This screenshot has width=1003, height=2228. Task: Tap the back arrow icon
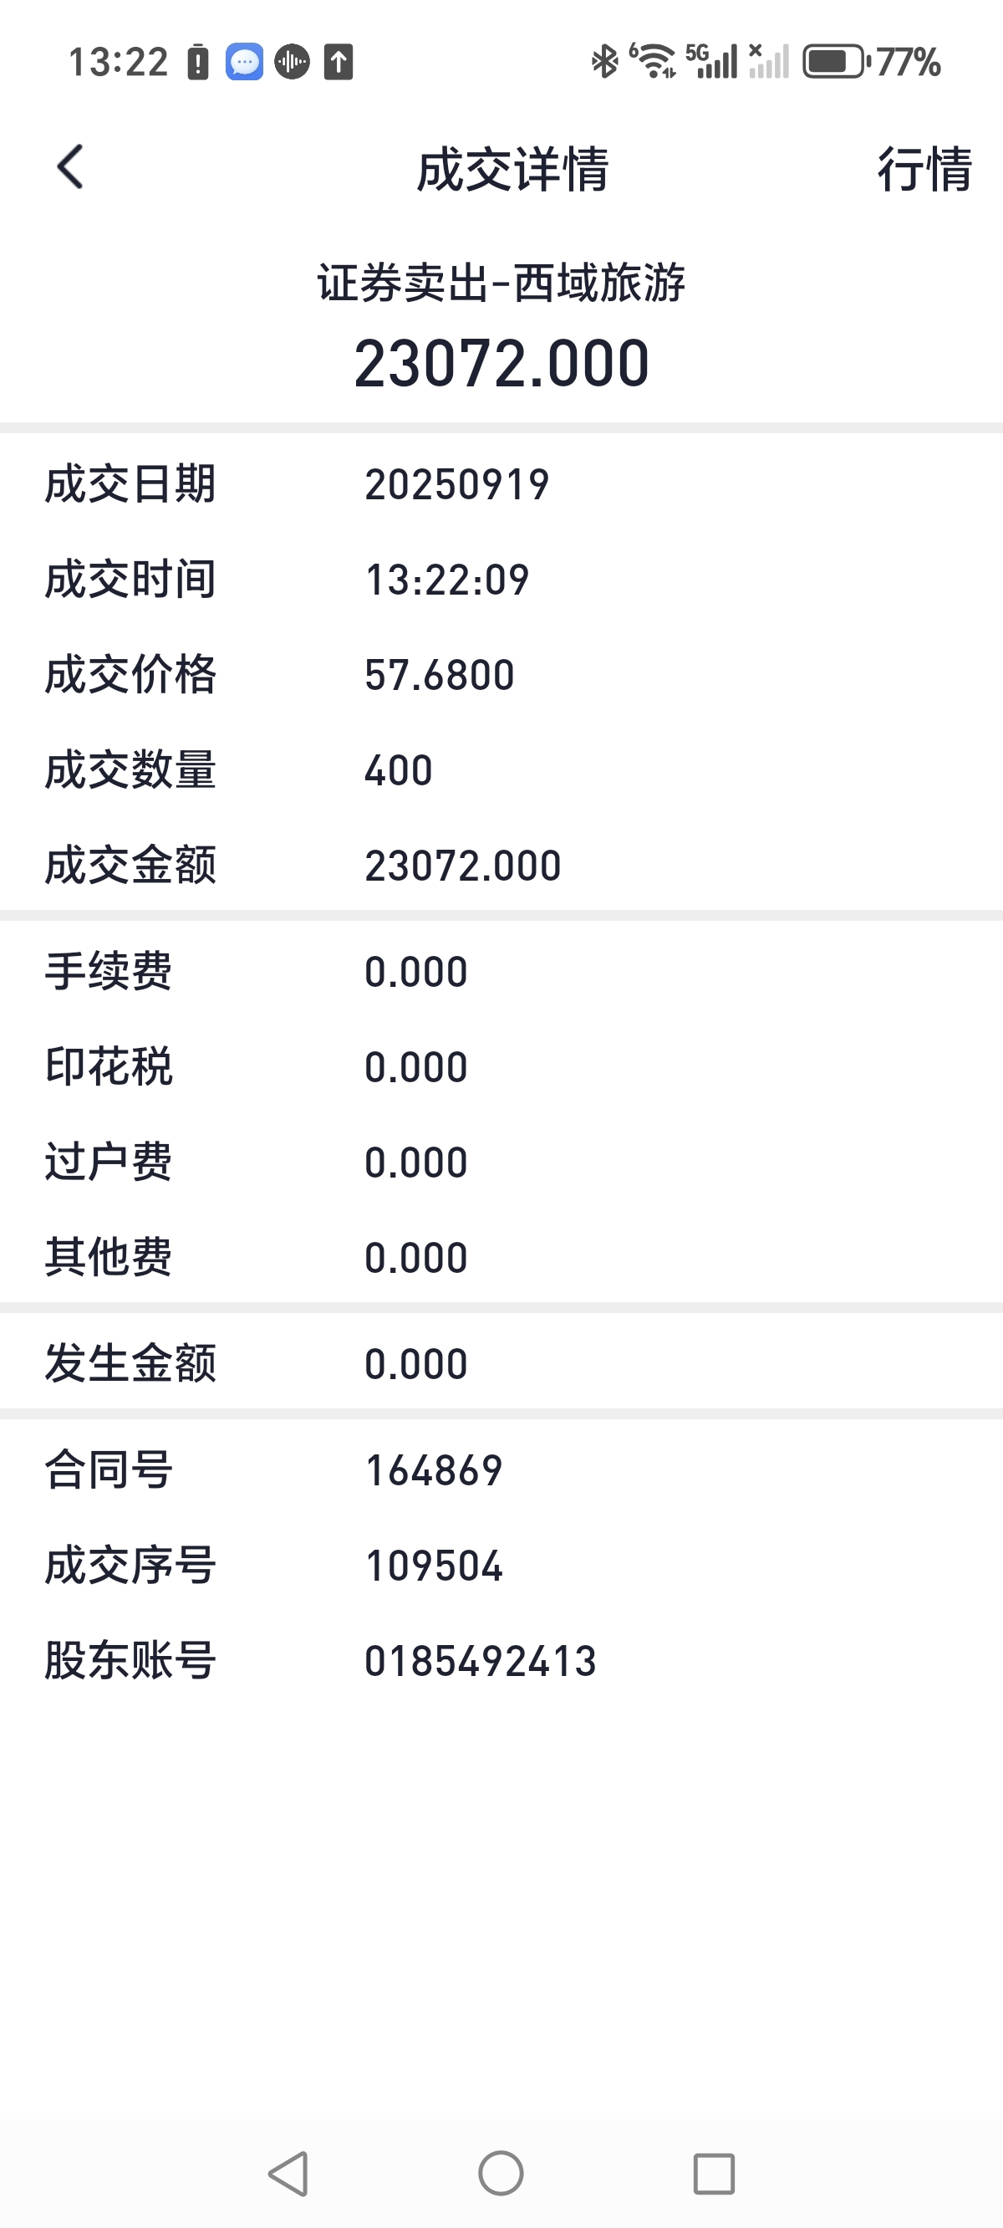click(70, 166)
